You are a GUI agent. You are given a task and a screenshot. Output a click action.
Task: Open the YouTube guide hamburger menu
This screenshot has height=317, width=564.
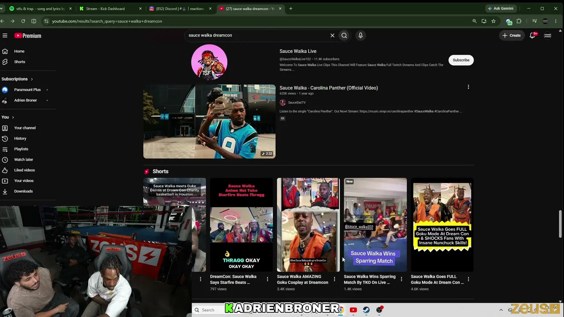coord(5,36)
